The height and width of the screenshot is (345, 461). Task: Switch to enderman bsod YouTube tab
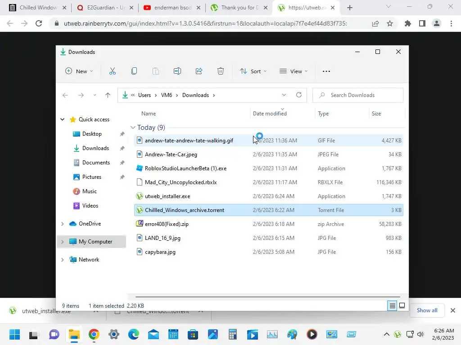pos(172,8)
